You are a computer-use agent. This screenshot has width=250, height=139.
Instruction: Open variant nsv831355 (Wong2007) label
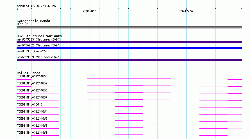coord(34,51)
